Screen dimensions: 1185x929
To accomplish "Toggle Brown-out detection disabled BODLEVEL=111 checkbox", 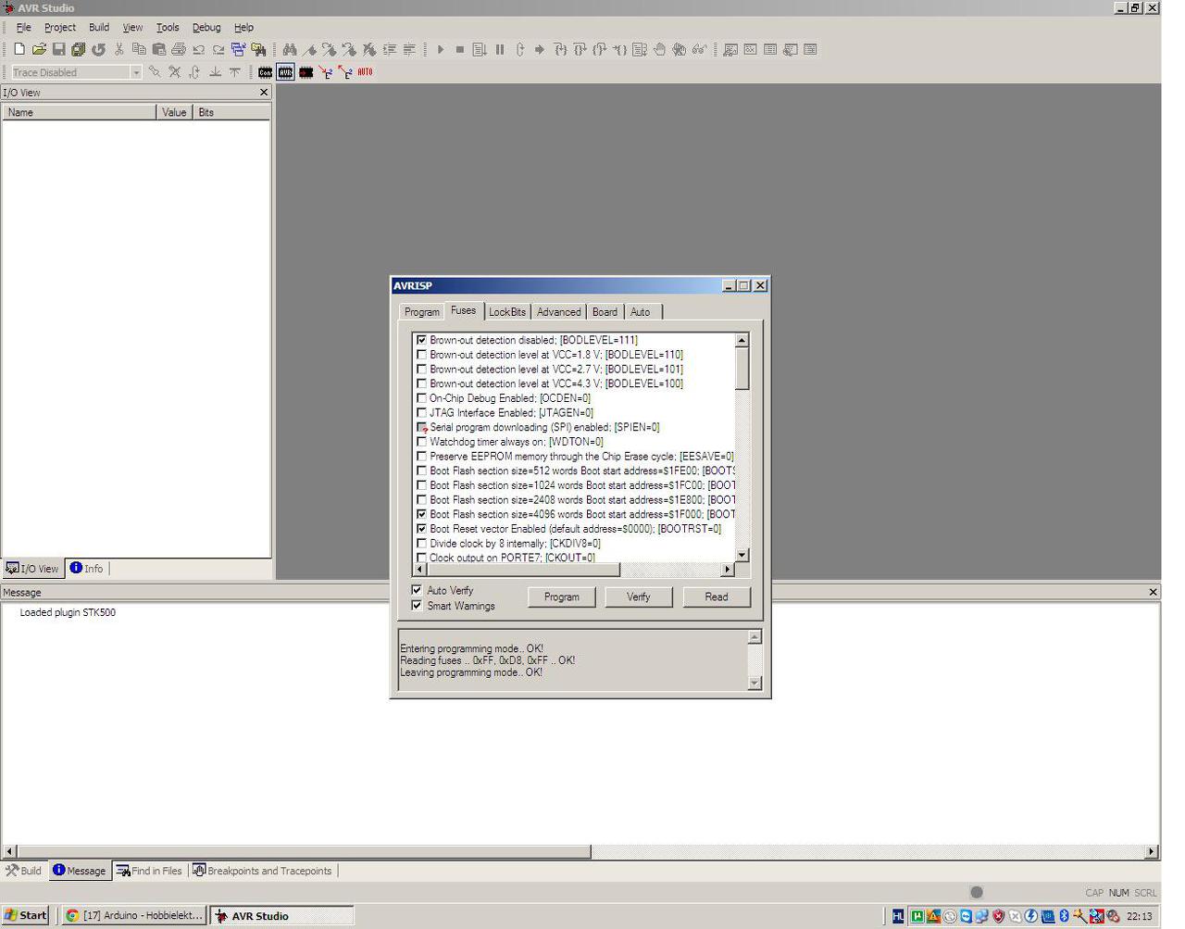I will 422,340.
